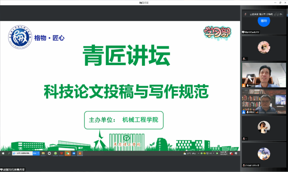288x172 pixels.
Task: Click the Internet Explorer taskbar item
Action: tap(21, 153)
